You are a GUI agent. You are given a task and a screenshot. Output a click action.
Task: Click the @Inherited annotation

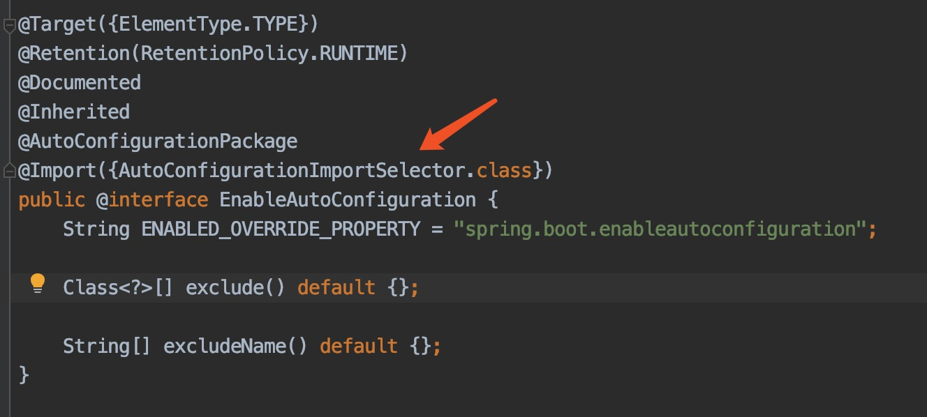73,111
